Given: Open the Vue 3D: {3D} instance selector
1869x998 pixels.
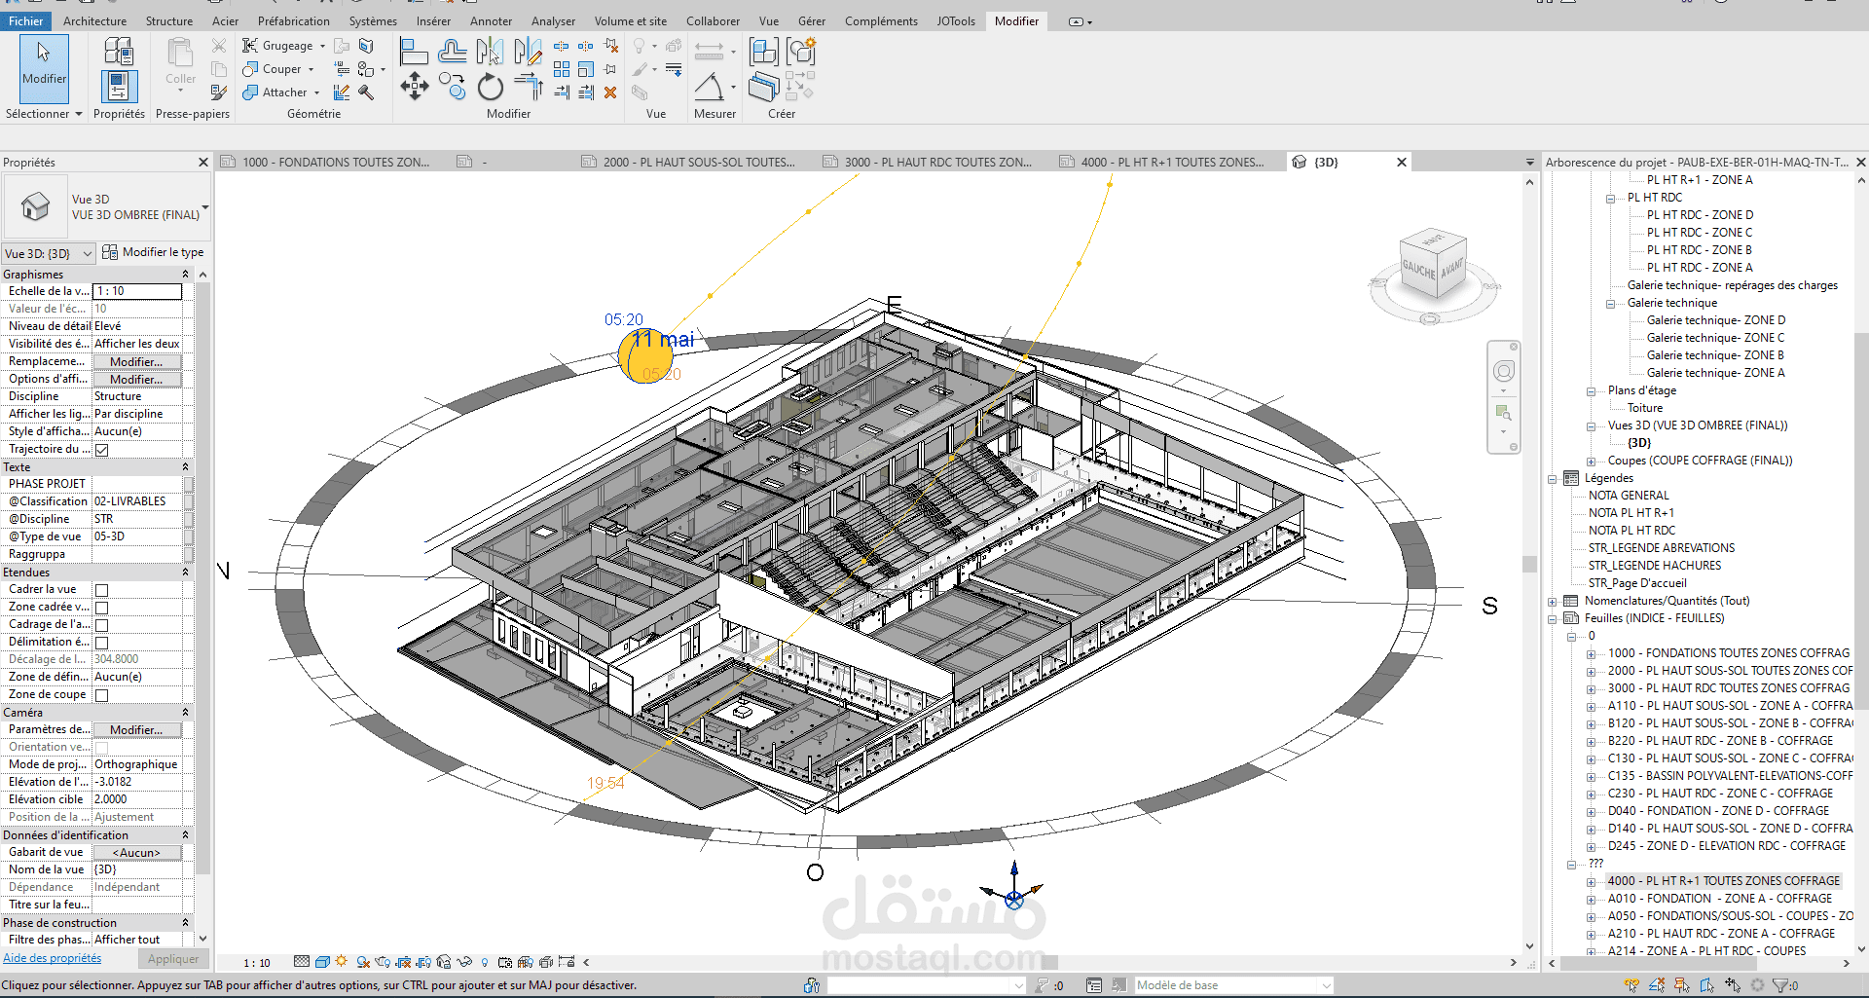Looking at the screenshot, I should 49,253.
